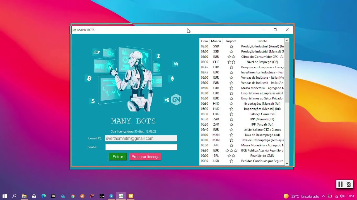The width and height of the screenshot is (357, 200).
Task: Click the scrollbar up arrow on the event list
Action: [x=287, y=40]
